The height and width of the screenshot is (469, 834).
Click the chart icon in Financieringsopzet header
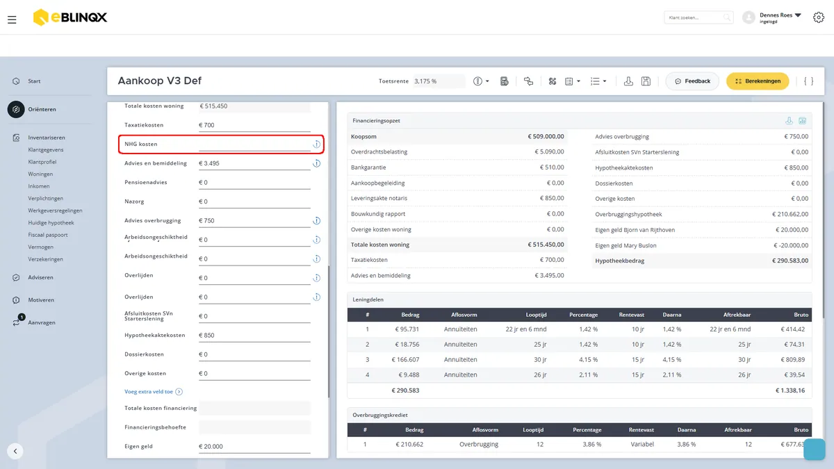802,121
